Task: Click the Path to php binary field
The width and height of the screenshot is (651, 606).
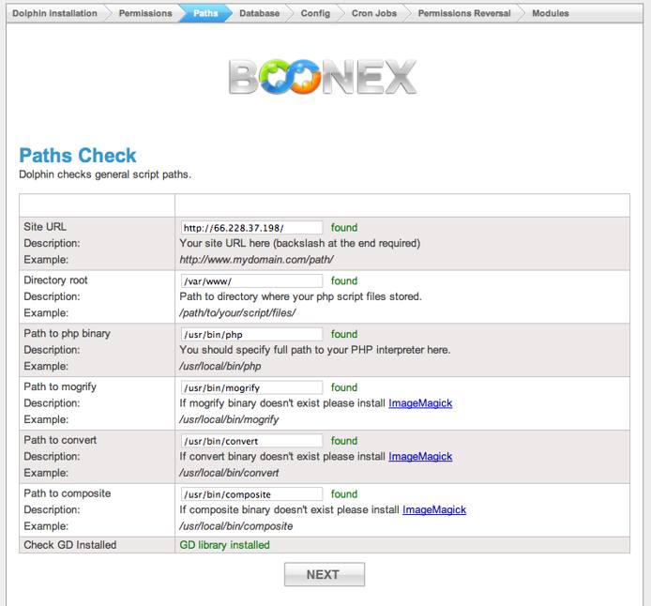Action: point(251,335)
